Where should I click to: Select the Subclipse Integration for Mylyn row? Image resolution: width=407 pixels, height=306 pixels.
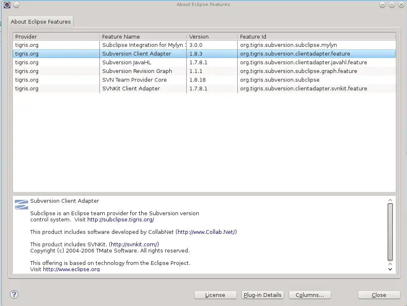pos(204,45)
